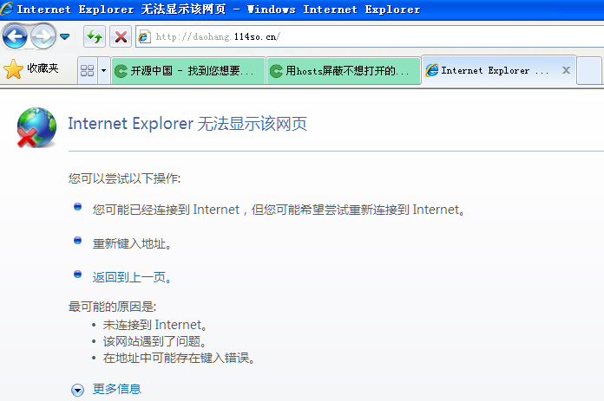Click the 更多信息 link text

(116, 389)
